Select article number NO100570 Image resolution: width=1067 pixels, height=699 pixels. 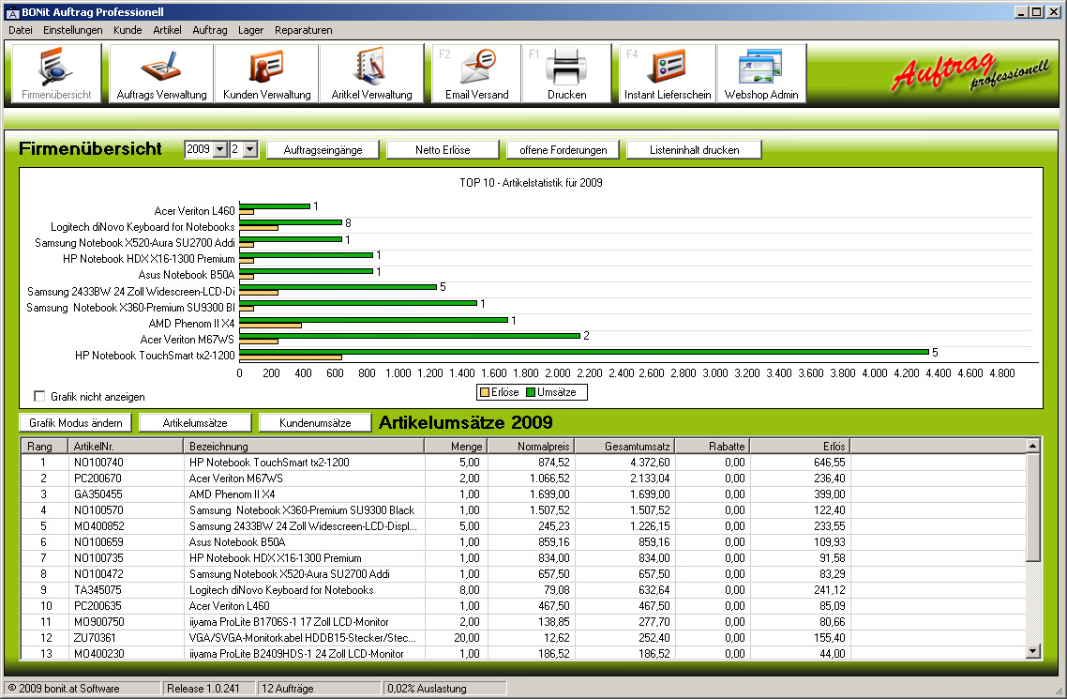tap(98, 510)
